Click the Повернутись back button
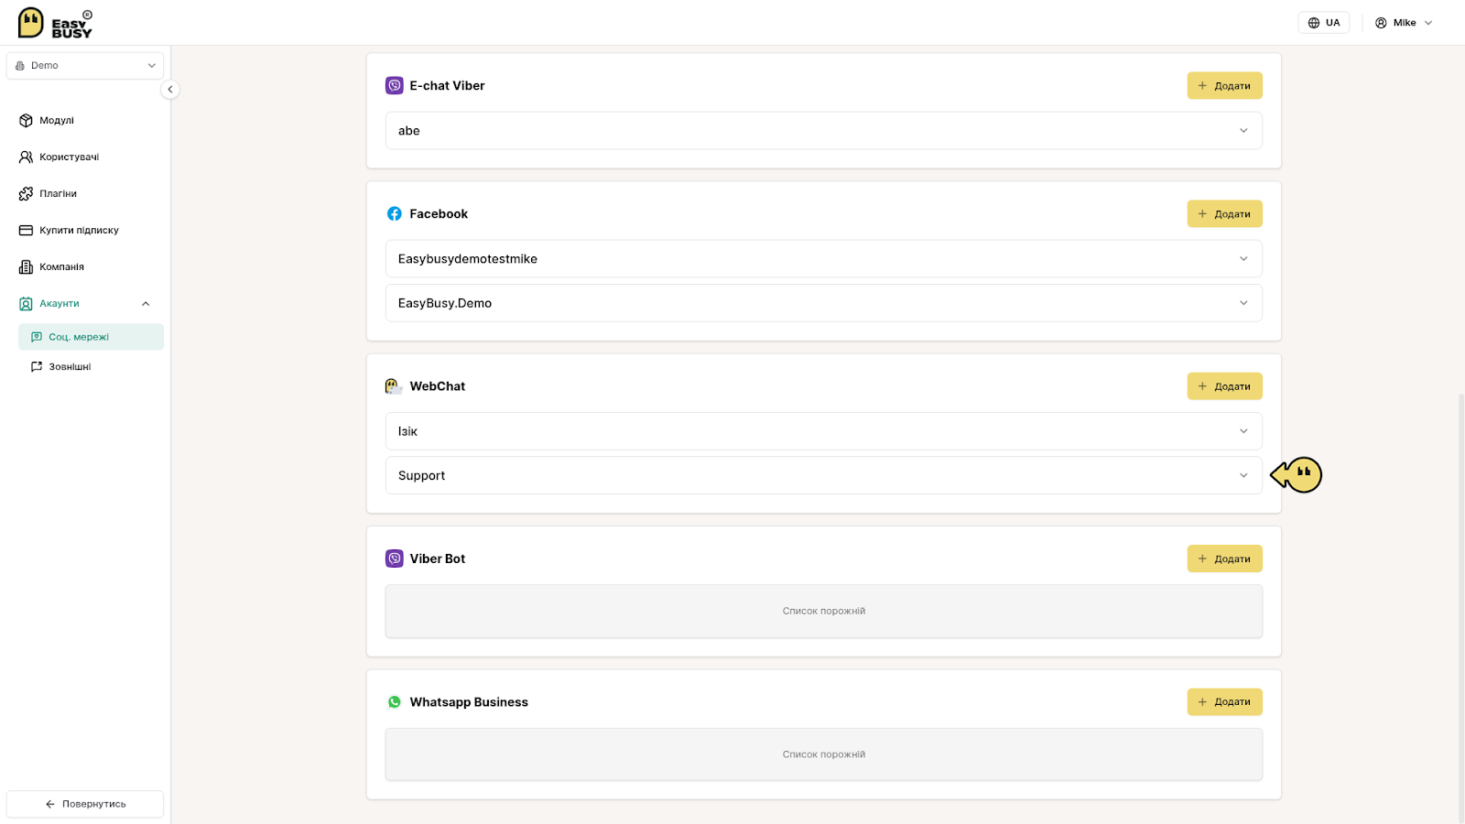Screen dimensions: 1465x824 [x=85, y=804]
